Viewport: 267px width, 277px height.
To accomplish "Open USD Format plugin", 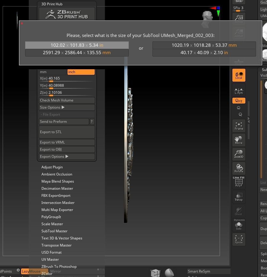I will point(52,252).
